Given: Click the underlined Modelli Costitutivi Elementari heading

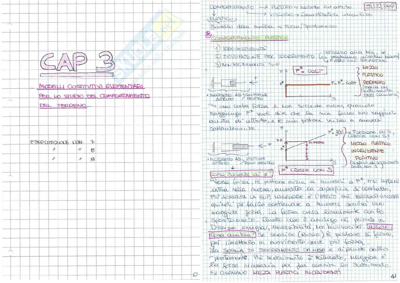Looking at the screenshot, I should coord(91,86).
